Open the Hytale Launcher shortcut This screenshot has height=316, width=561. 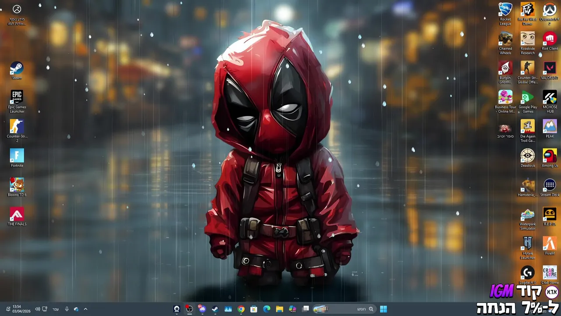(x=528, y=248)
